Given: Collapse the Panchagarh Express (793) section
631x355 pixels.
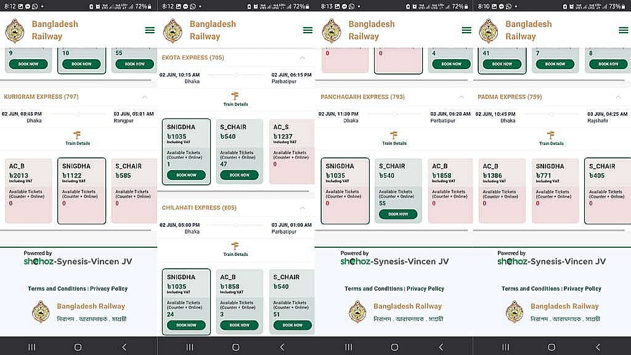Looking at the screenshot, I should pos(461,97).
